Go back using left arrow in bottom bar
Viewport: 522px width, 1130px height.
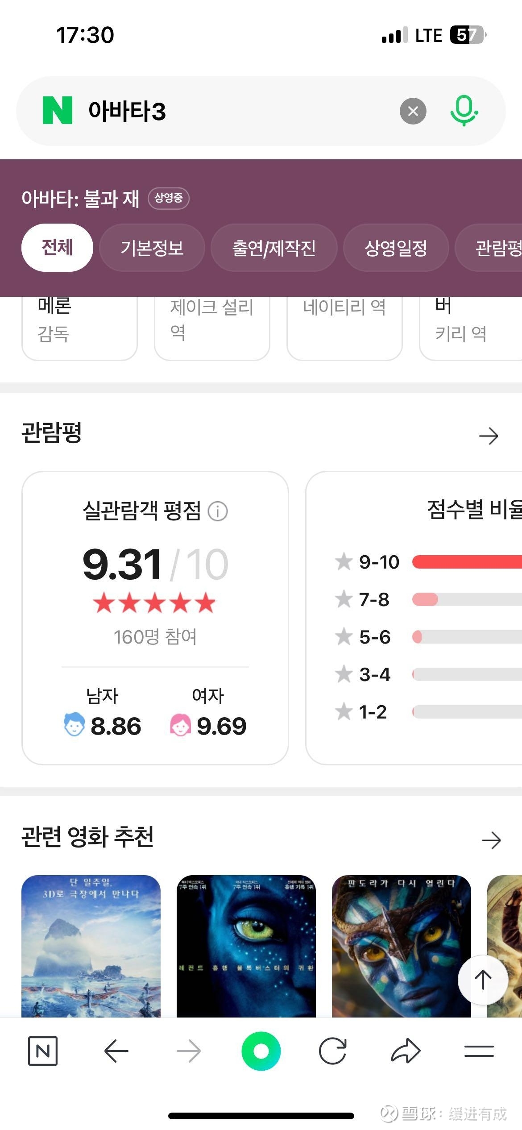point(116,1051)
